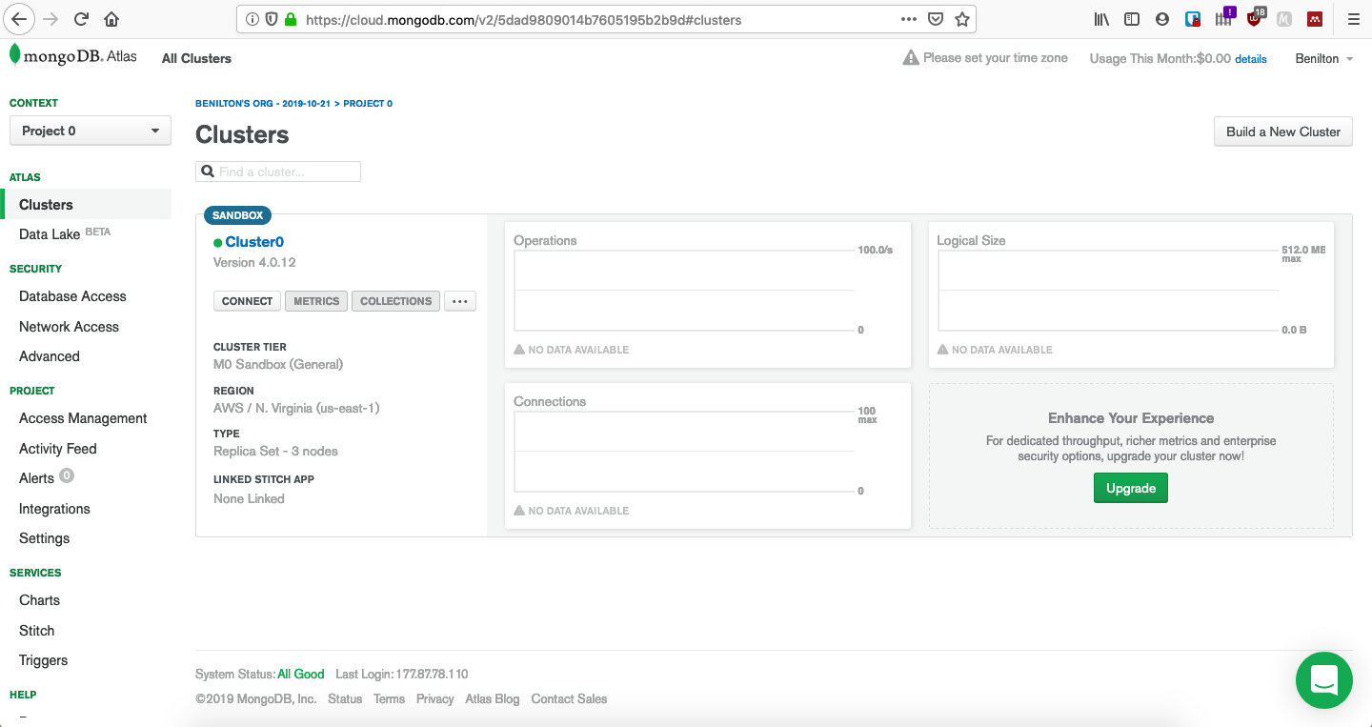Click the Operations chart panel
The image size is (1372, 727).
[708, 294]
